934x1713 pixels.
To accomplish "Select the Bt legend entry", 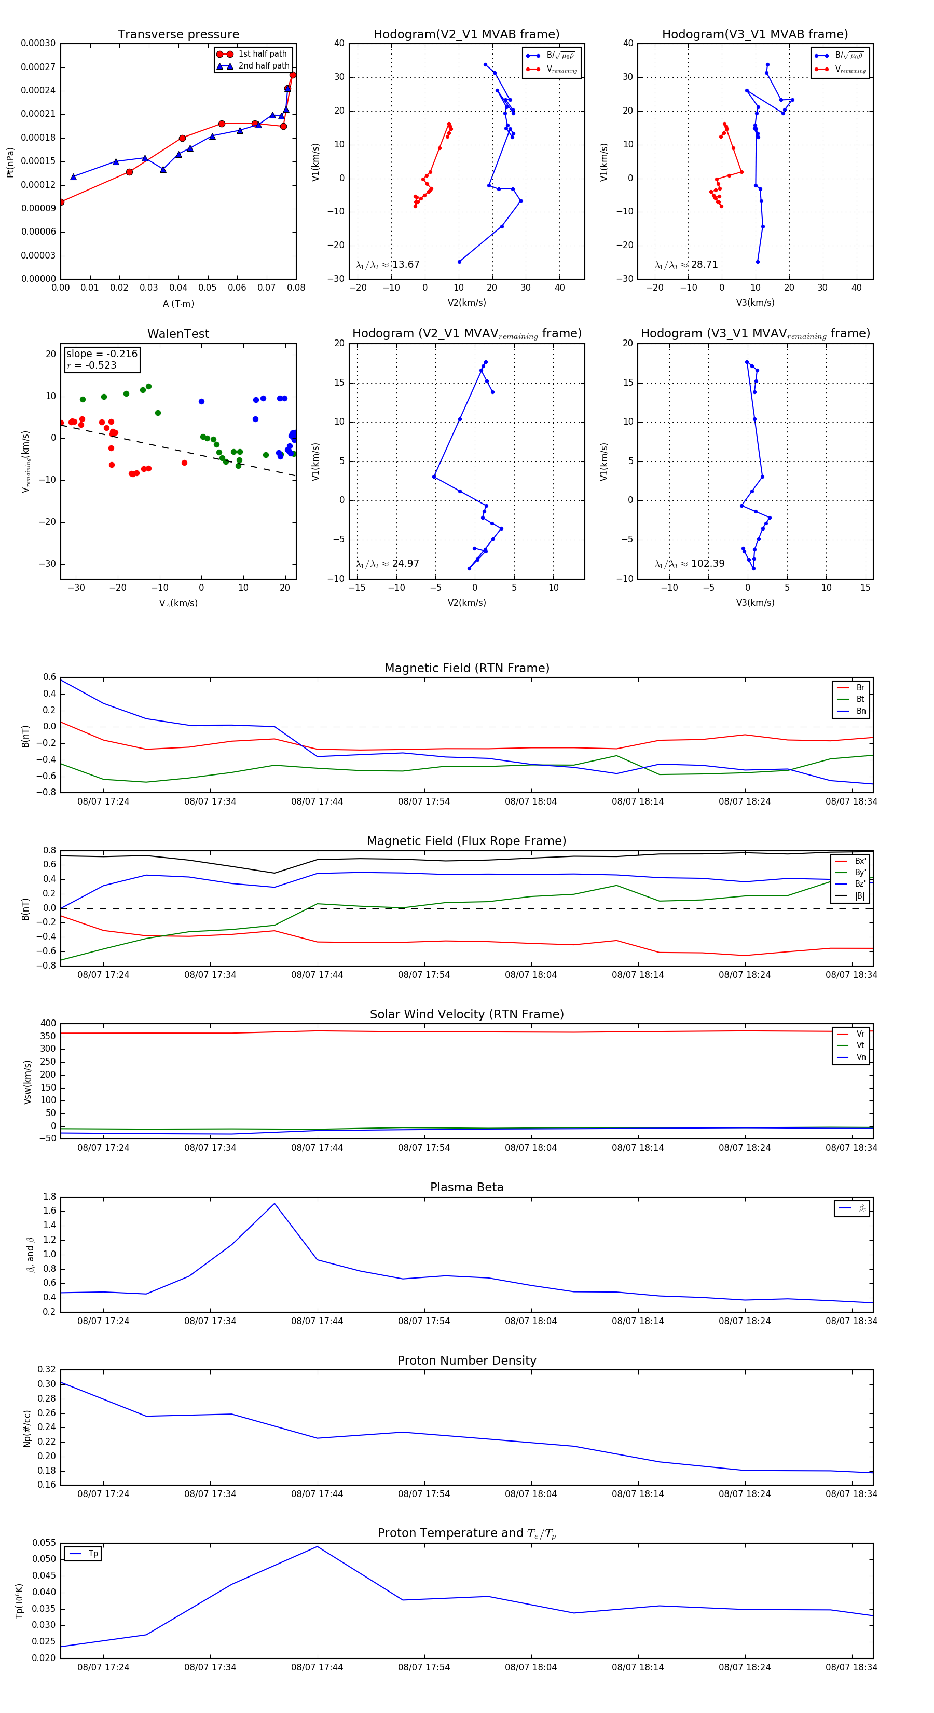I will (851, 700).
